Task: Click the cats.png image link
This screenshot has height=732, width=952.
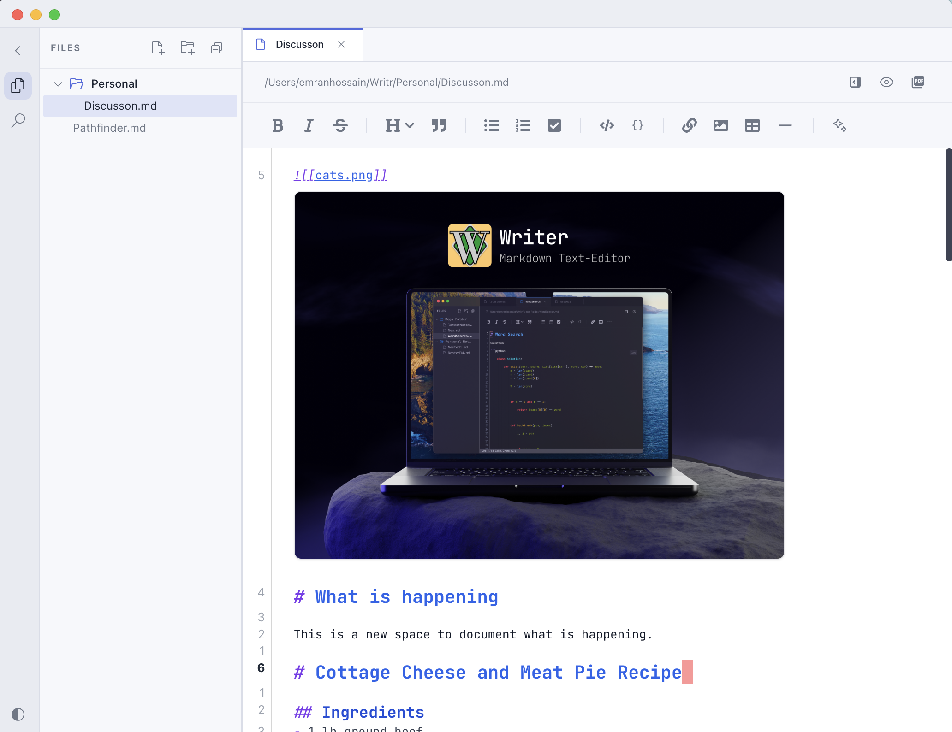Action: pyautogui.click(x=340, y=176)
